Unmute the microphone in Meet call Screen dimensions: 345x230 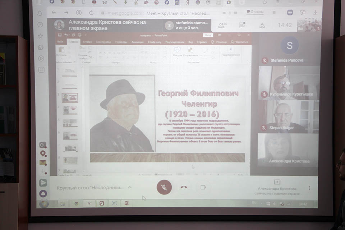[164, 187]
